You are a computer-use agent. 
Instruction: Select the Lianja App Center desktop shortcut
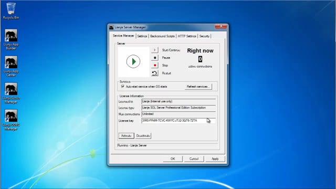11,66
